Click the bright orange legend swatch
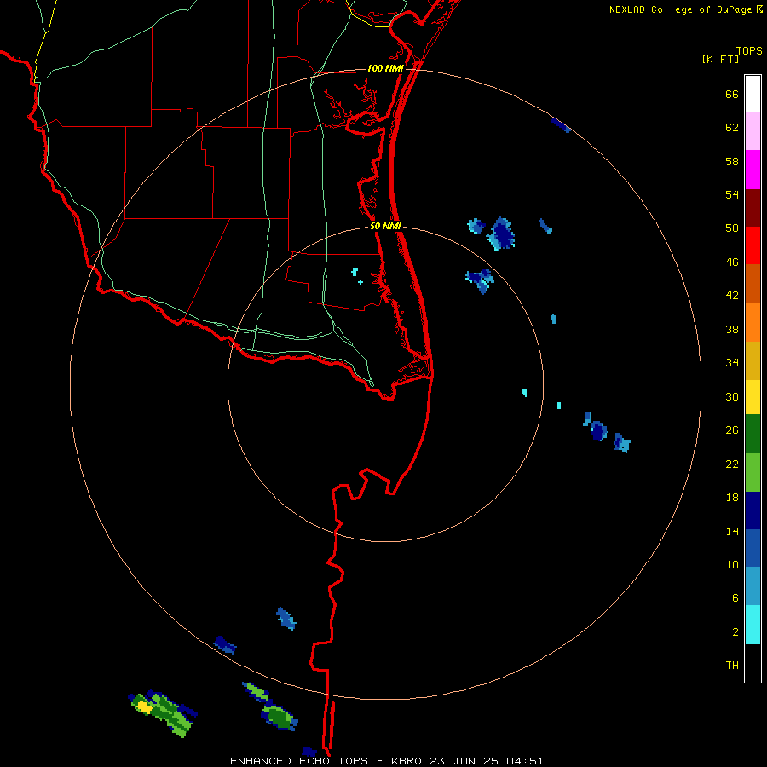 coord(753,322)
